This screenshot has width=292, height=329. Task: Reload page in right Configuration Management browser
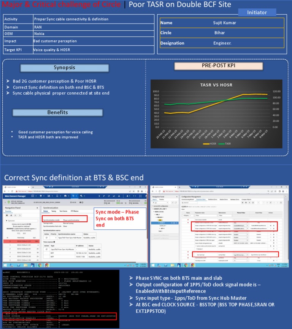(x=160, y=191)
